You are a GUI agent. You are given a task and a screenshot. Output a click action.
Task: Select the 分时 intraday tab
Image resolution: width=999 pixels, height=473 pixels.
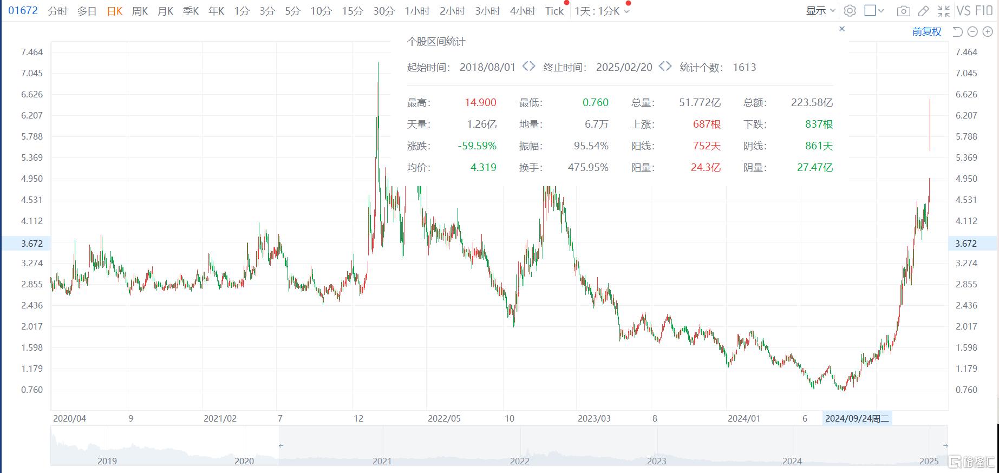point(57,11)
